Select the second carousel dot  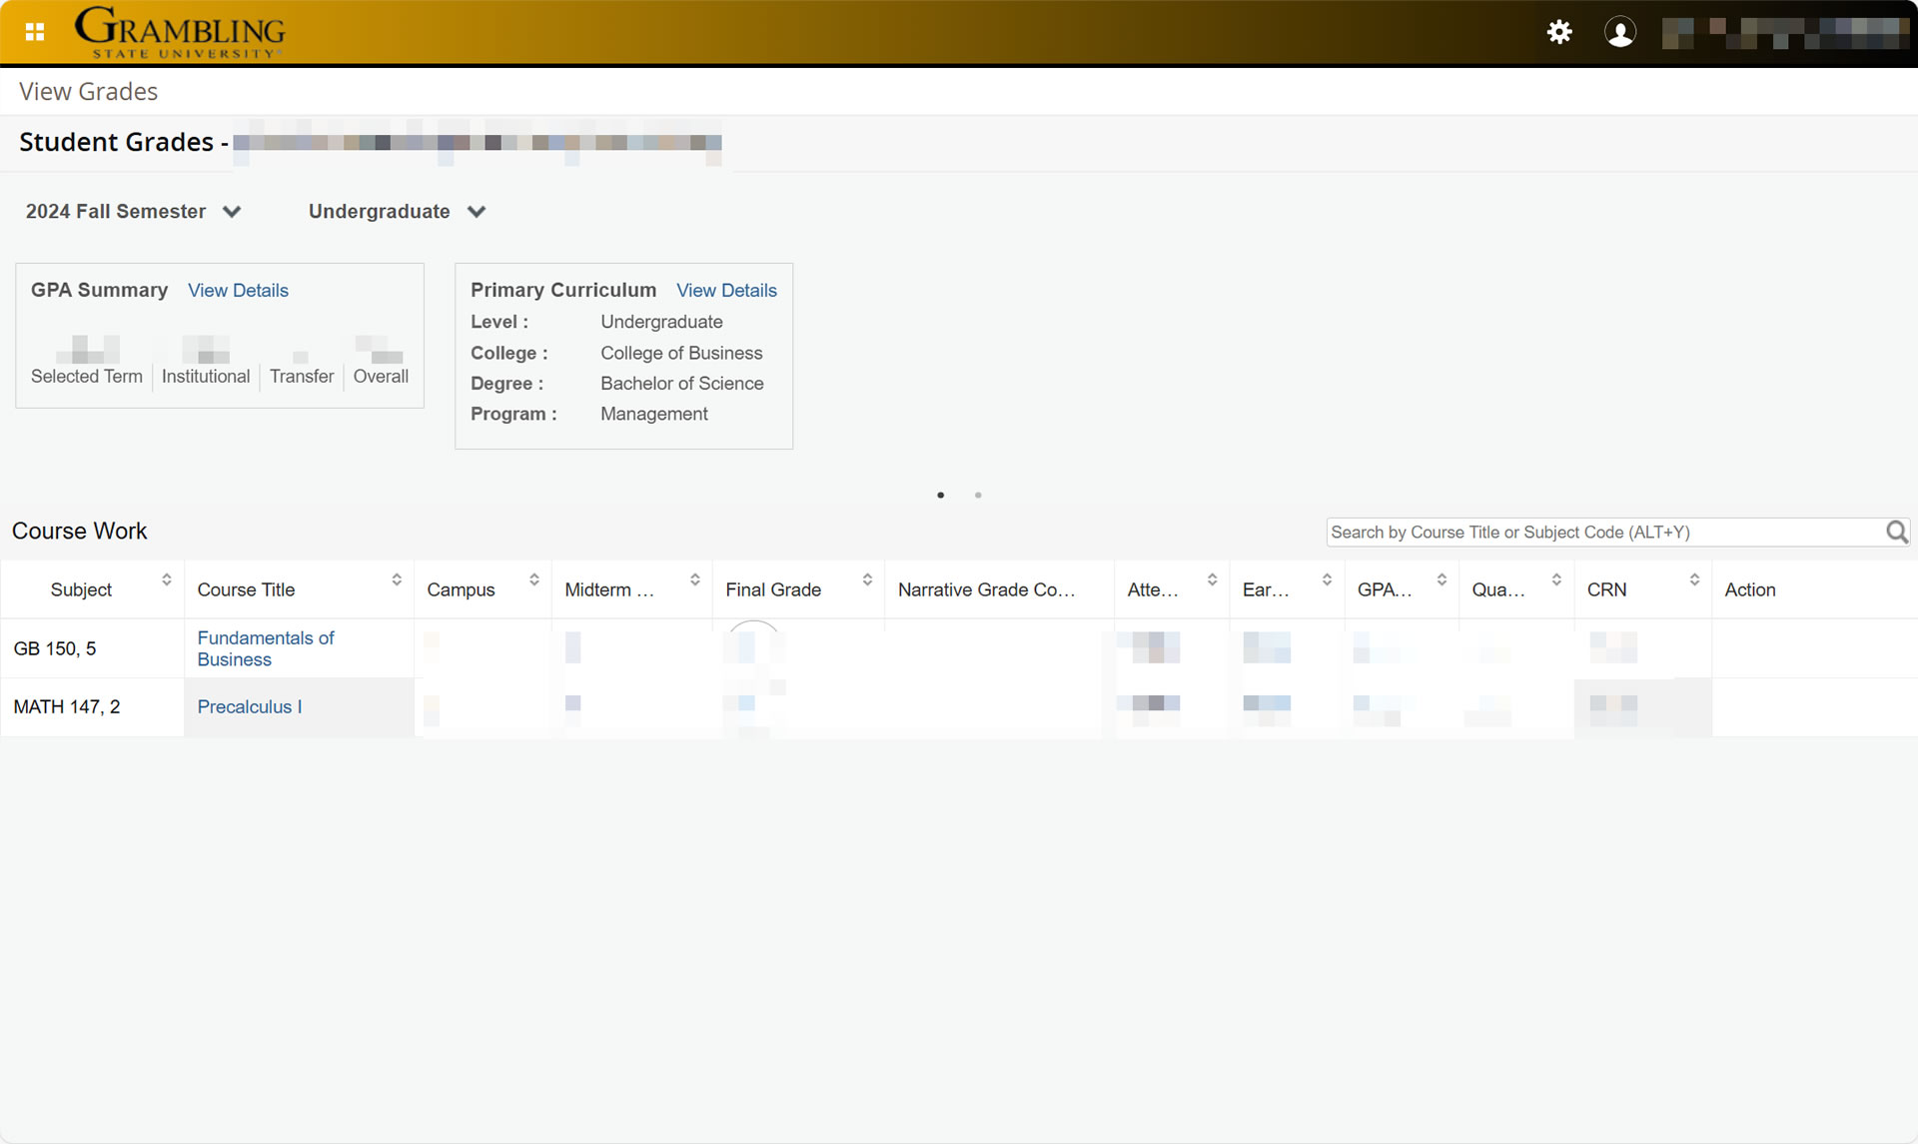point(978,495)
